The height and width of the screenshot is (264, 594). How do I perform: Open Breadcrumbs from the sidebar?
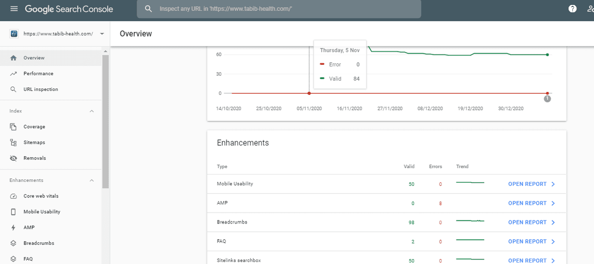[x=39, y=243]
